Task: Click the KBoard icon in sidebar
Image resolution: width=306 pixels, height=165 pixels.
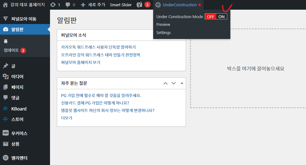Action: pos(6,109)
